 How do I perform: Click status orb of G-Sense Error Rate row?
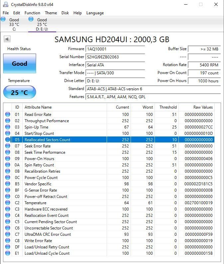pyautogui.click(x=8, y=190)
